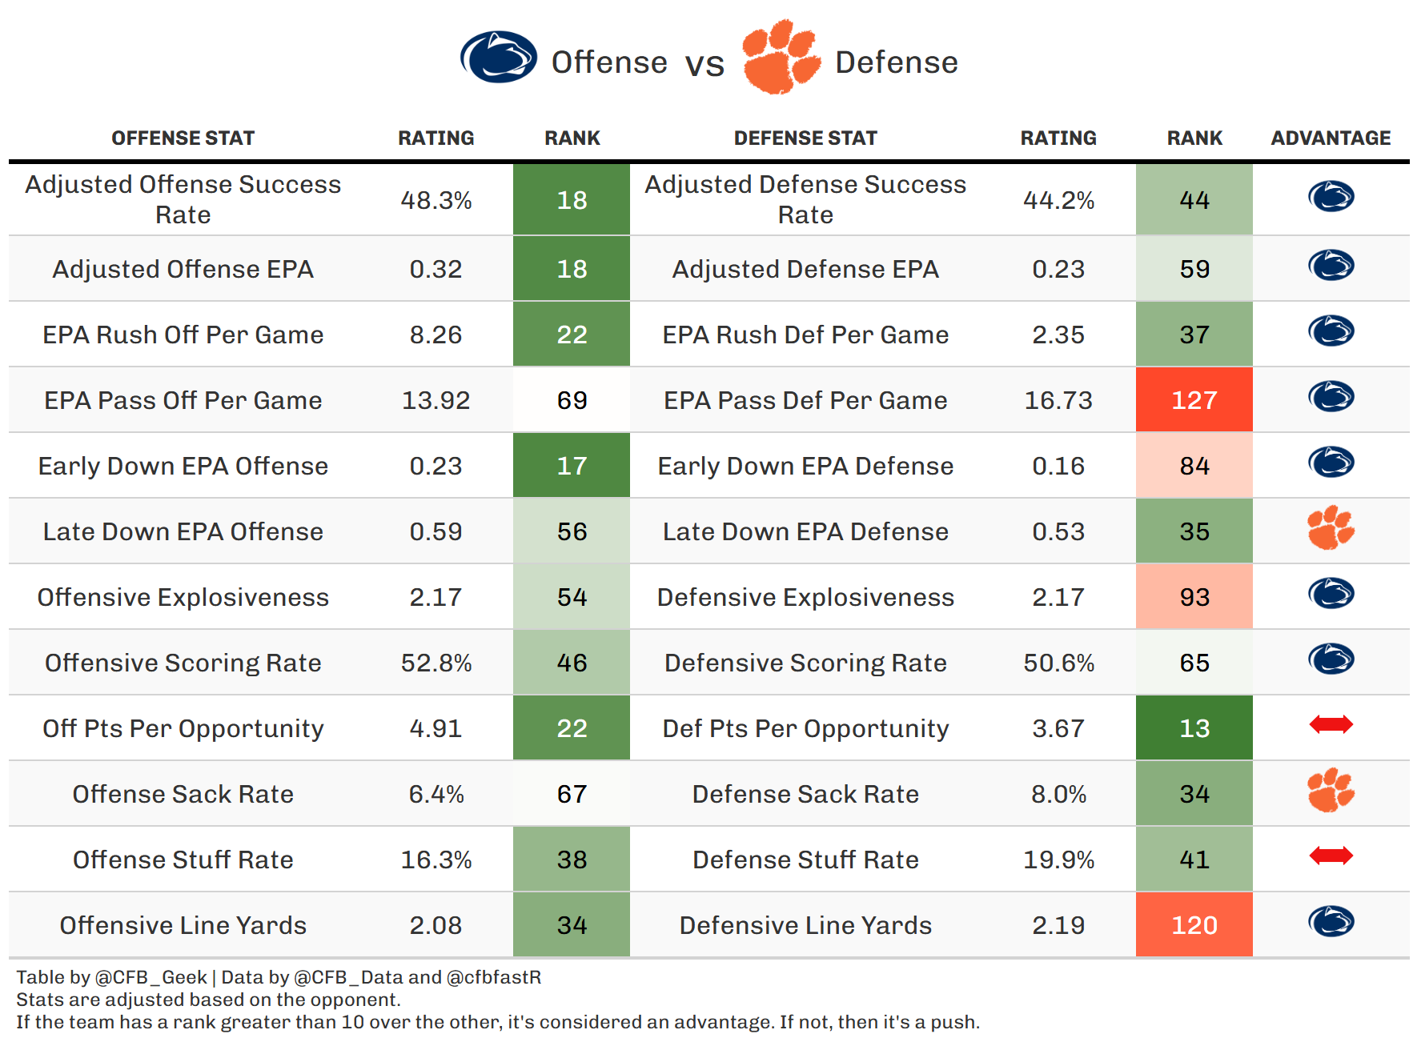Select the Clemson paw in the Sack Rate row
This screenshot has width=1417, height=1050.
coord(1331,791)
